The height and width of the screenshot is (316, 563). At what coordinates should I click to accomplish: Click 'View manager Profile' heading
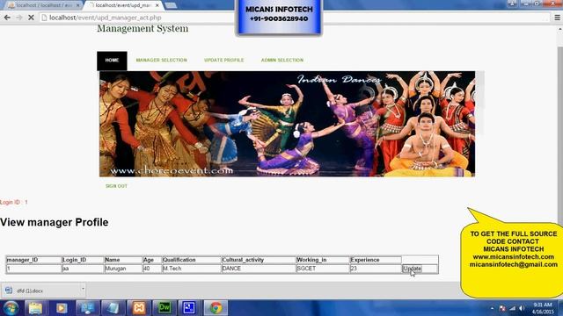[55, 222]
